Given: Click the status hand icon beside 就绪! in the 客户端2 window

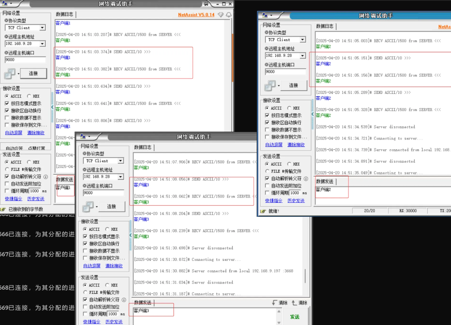Looking at the screenshot, I should tap(263, 211).
